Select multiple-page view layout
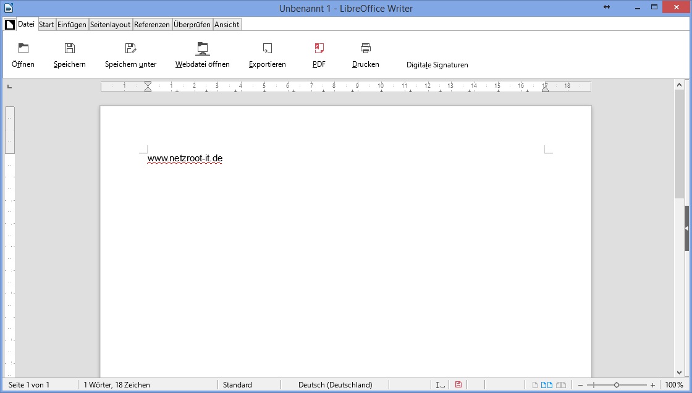Viewport: 692px width, 393px height. (x=547, y=385)
